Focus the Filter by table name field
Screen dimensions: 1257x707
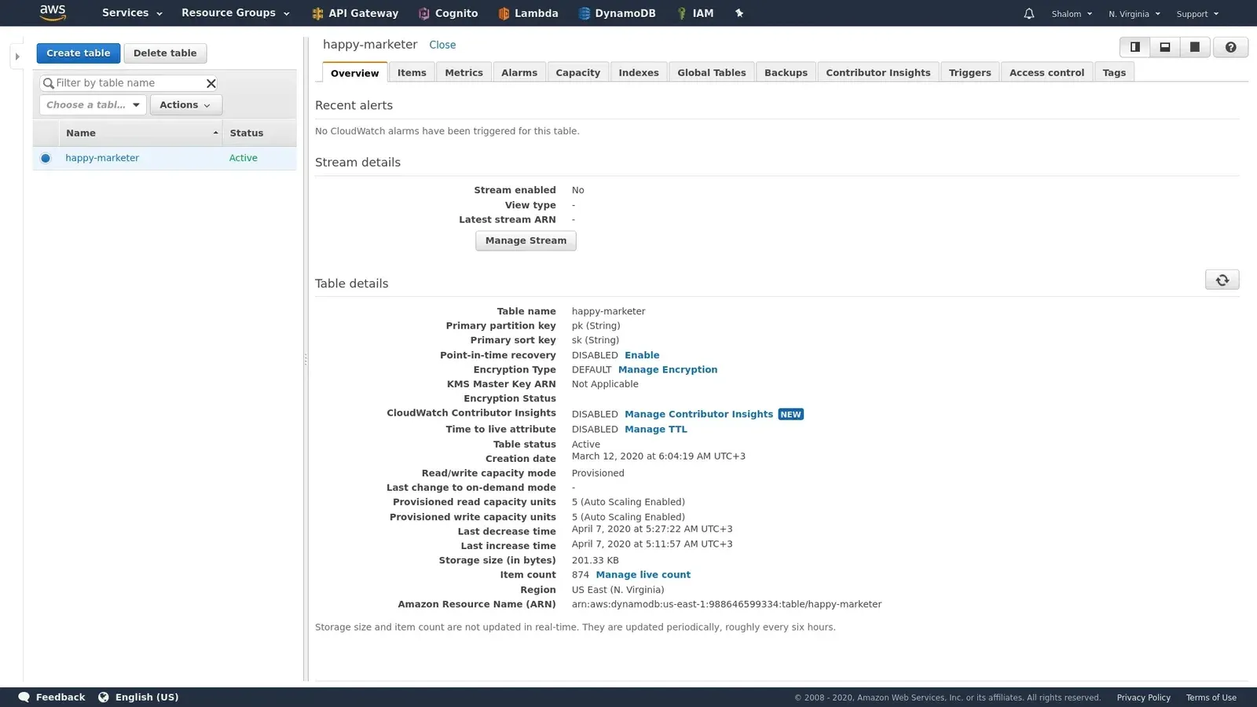129,83
